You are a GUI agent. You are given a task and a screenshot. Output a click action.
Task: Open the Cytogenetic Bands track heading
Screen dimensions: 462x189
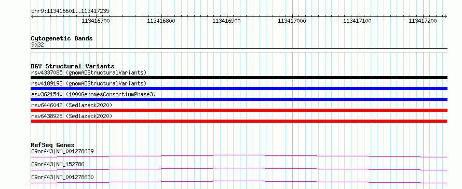(x=62, y=38)
